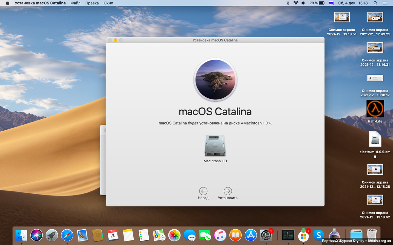Launch FaceTime from the Dock

[205, 235]
